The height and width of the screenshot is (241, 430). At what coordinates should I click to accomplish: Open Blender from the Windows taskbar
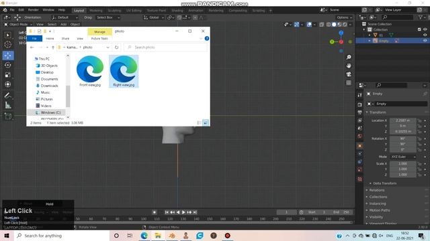pyautogui.click(x=172, y=236)
